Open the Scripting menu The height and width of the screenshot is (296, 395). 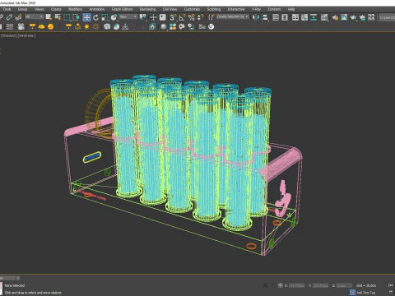coord(214,9)
